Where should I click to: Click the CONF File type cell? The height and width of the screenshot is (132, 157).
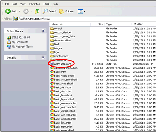pos(111,64)
